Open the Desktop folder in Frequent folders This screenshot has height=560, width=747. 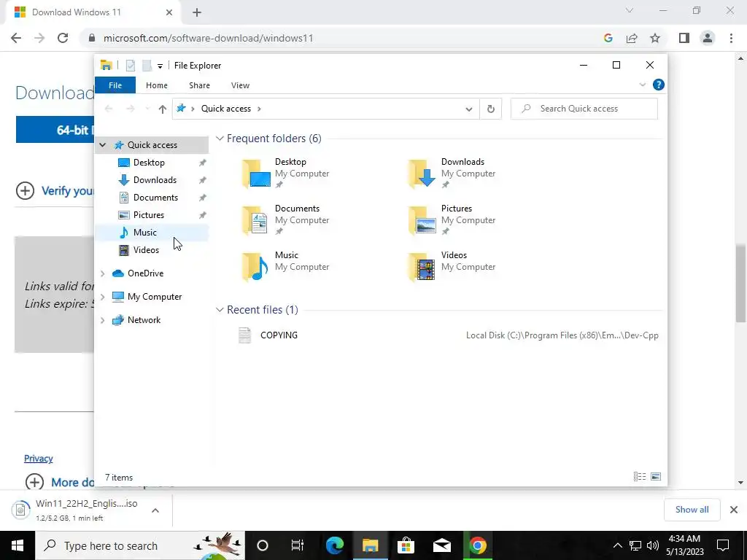coord(286,174)
